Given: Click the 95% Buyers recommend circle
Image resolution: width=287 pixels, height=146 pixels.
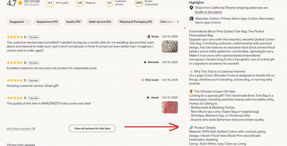Looking at the screenshot, I should (x=139, y=3).
